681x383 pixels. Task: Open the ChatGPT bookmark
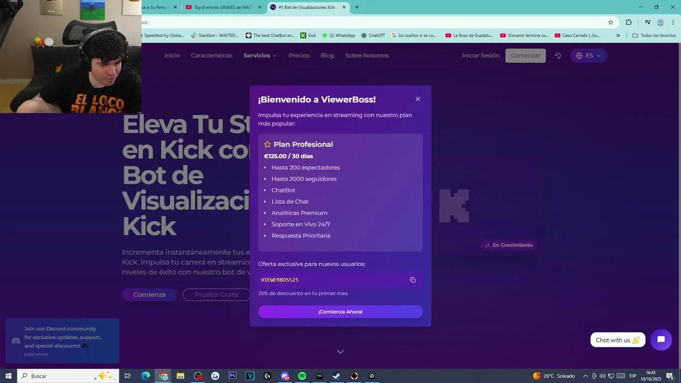click(373, 36)
